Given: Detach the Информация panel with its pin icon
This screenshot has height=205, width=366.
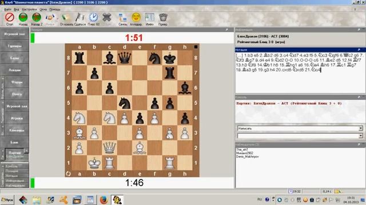Looking at the screenshot, I should [x=359, y=30].
